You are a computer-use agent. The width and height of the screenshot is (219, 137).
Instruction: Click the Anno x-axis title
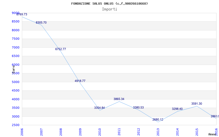pyautogui.click(x=212, y=134)
